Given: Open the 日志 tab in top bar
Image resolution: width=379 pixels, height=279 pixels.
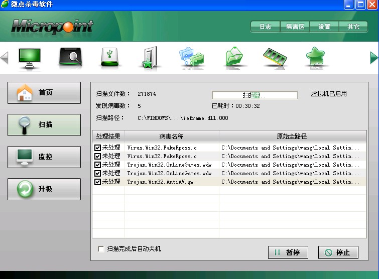Looking at the screenshot, I should pos(265,27).
